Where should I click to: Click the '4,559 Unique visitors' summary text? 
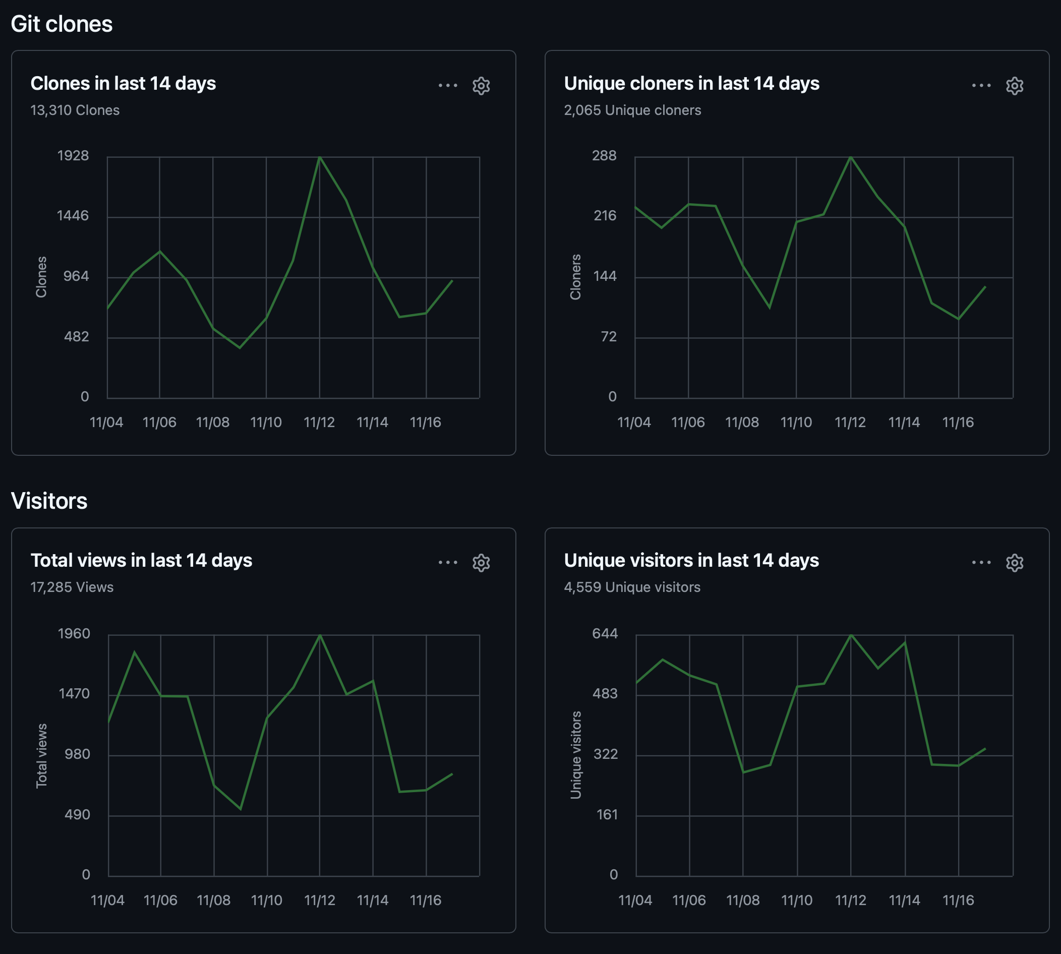[x=632, y=587]
